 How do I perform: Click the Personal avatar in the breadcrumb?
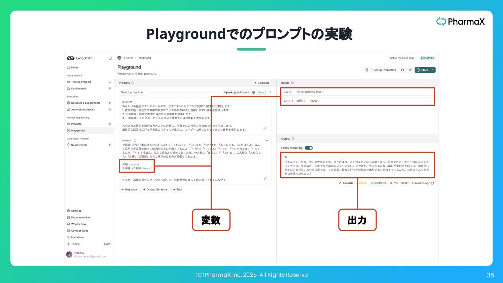pos(119,58)
